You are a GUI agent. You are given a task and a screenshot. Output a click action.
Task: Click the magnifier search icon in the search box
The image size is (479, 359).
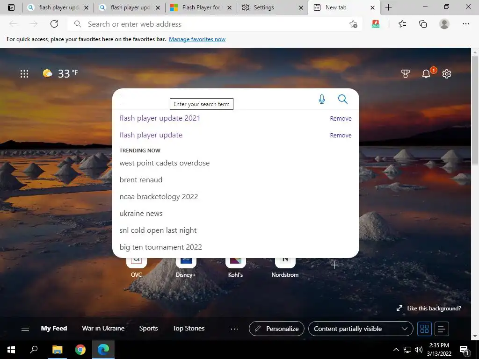tap(343, 99)
